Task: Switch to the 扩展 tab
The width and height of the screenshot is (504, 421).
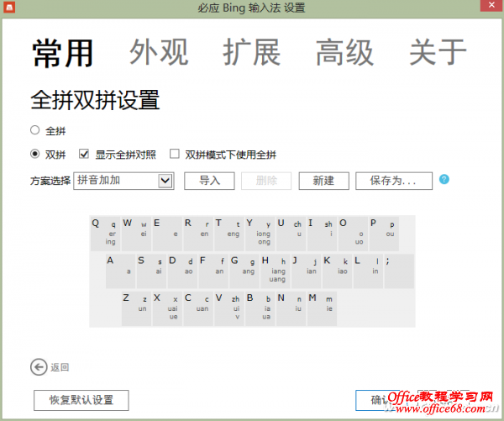Action: coord(252,52)
